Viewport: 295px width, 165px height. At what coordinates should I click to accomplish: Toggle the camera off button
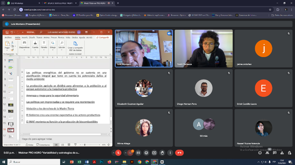tap(130, 153)
